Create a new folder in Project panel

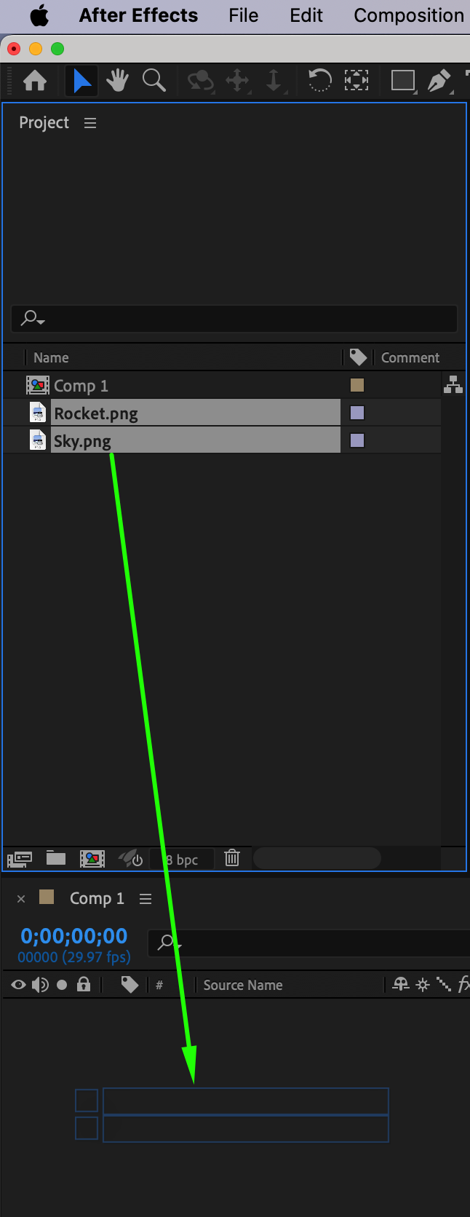[56, 858]
